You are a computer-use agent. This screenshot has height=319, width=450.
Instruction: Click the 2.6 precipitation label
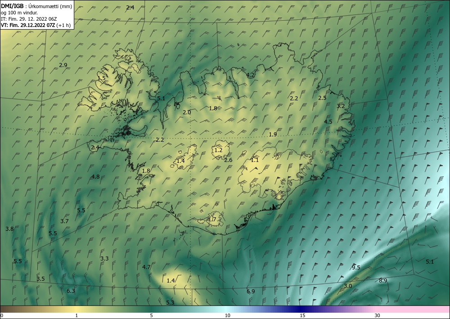pyautogui.click(x=228, y=160)
